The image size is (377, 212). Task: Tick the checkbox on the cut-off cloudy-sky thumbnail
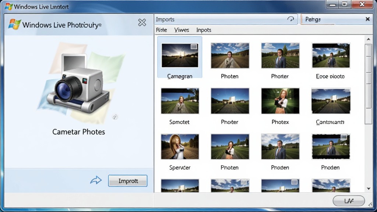click(x=244, y=182)
